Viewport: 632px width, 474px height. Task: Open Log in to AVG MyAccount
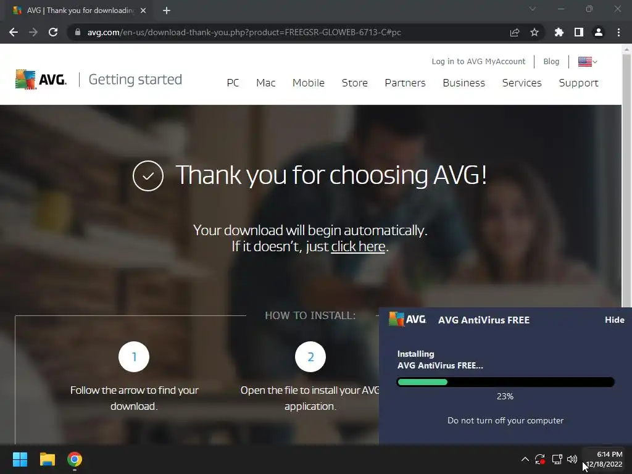point(478,61)
